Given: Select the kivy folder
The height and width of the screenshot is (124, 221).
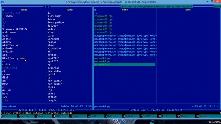Looking at the screenshot, I should 50,32.
